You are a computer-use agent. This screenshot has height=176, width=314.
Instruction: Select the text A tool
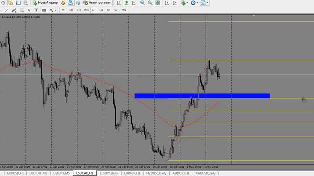click(x=29, y=10)
